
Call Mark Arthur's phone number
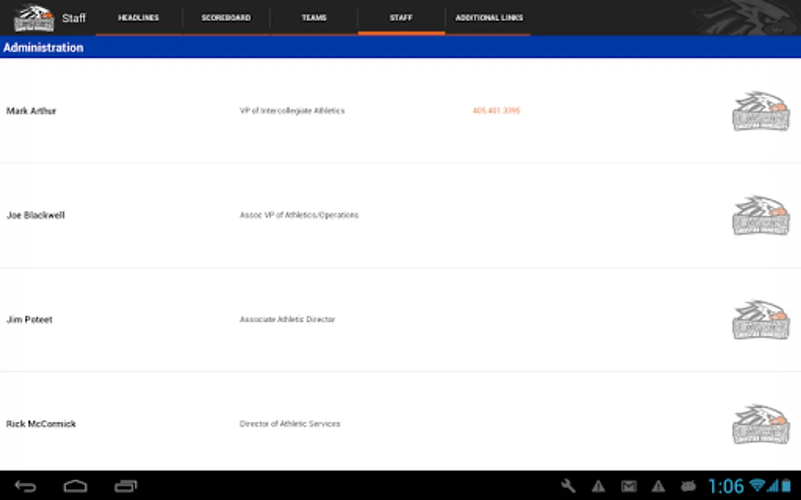pos(496,111)
